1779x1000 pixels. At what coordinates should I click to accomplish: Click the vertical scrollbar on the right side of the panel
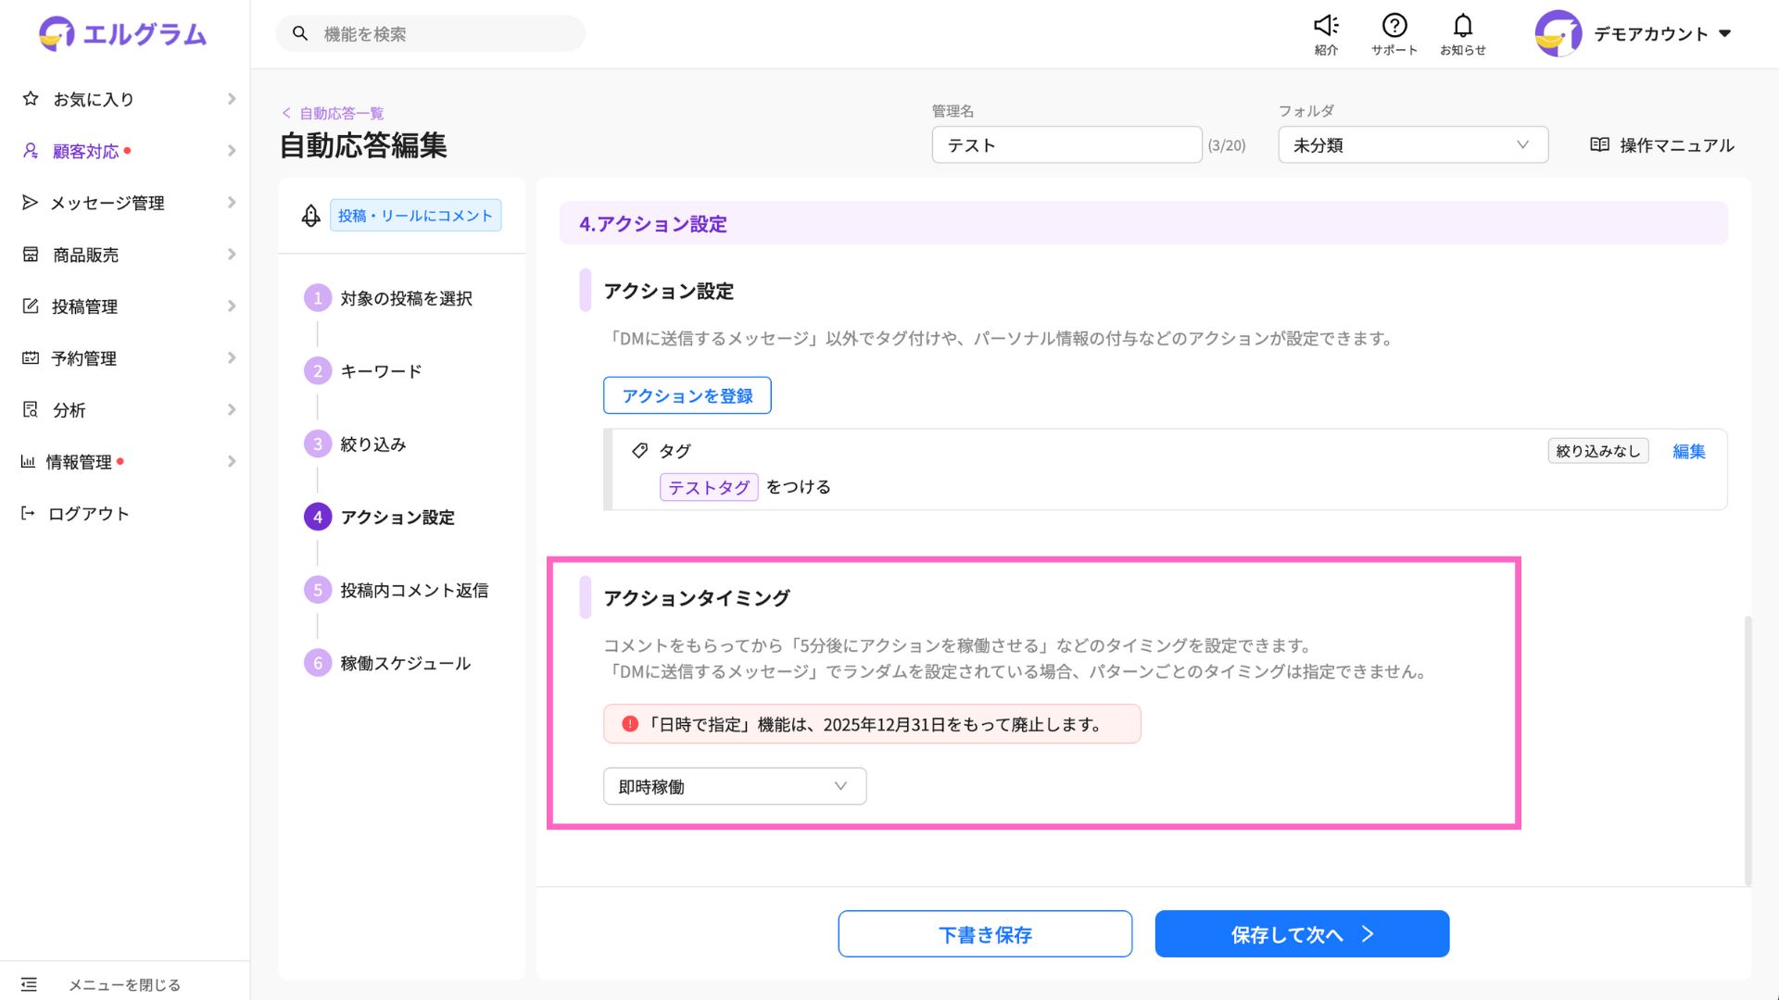click(x=1747, y=750)
